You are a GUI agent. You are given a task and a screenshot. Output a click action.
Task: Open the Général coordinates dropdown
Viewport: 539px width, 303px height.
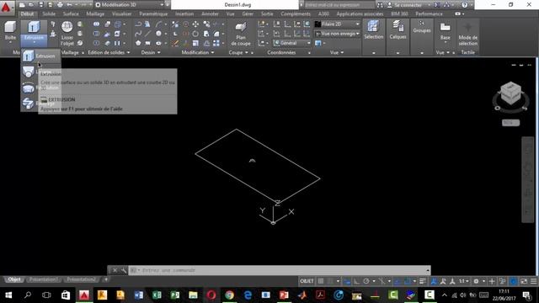tap(292, 43)
